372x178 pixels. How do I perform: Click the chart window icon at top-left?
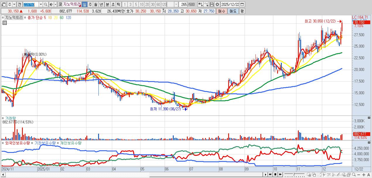pyautogui.click(x=4, y=4)
